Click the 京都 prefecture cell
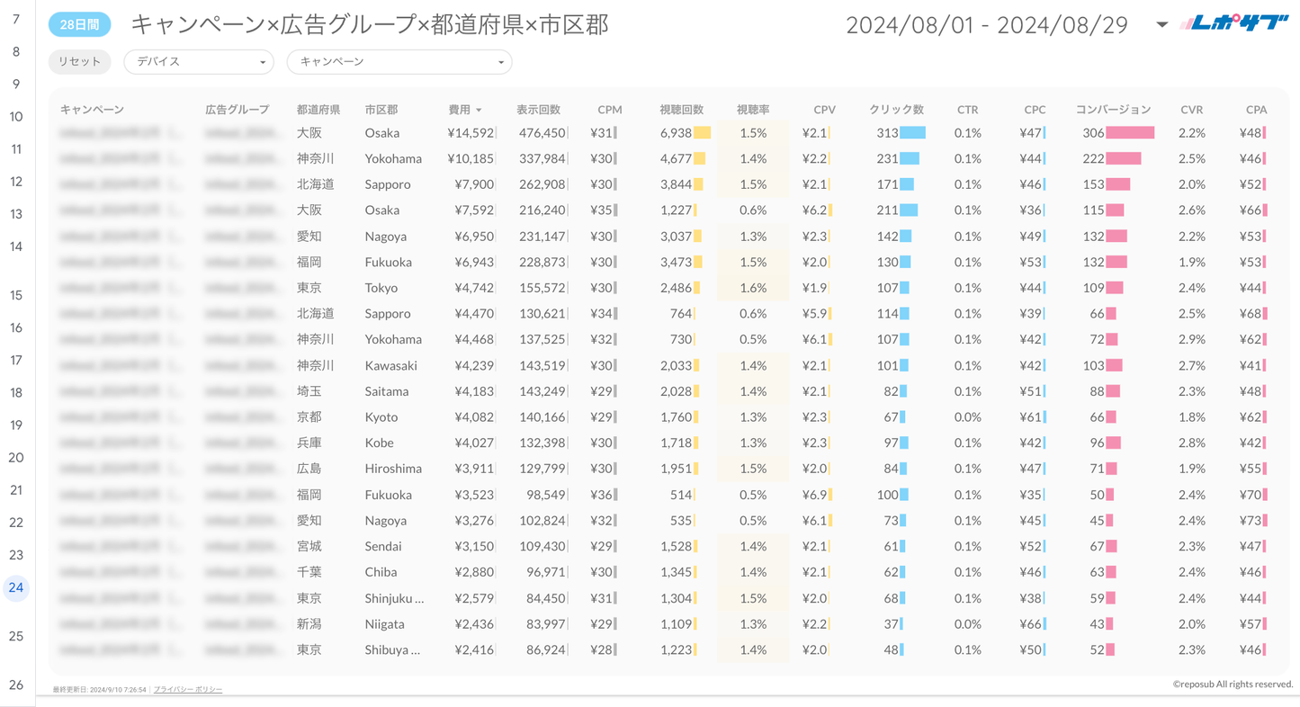The height and width of the screenshot is (707, 1300). click(309, 417)
